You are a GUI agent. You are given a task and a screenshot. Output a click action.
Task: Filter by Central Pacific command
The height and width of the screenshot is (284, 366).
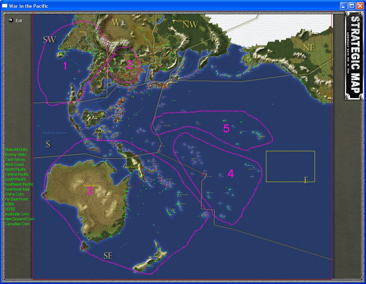coord(17,174)
